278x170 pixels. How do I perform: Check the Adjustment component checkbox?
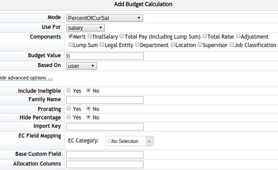point(238,36)
